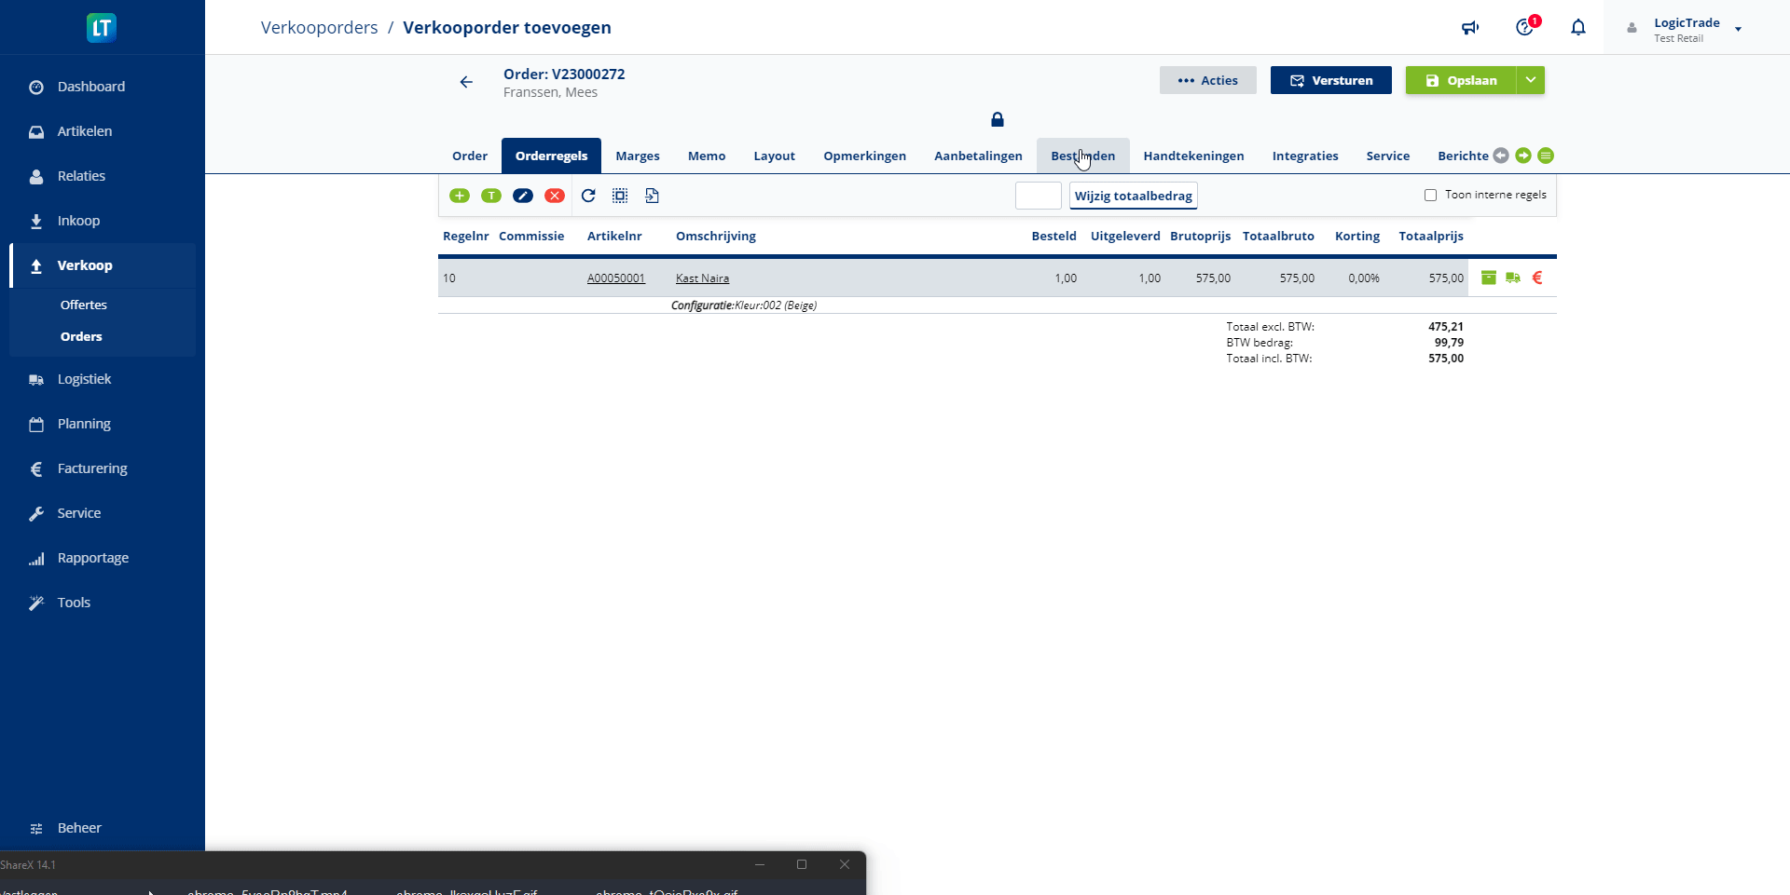Enable Toon interne regels checkbox

pyautogui.click(x=1430, y=196)
